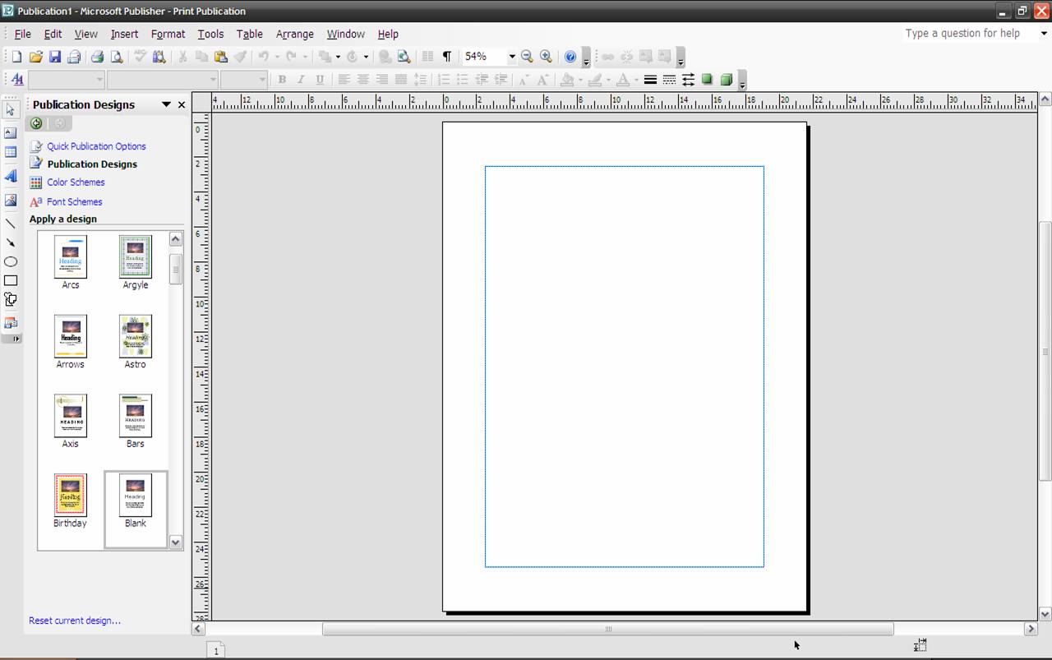Click the Save icon in toolbar
This screenshot has height=660, width=1052.
(55, 57)
